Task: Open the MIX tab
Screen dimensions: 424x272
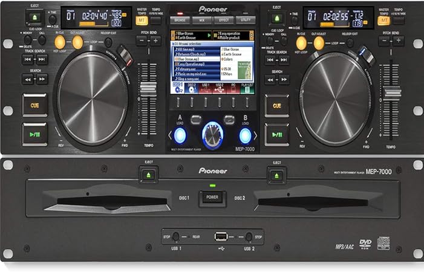Action: point(202,20)
